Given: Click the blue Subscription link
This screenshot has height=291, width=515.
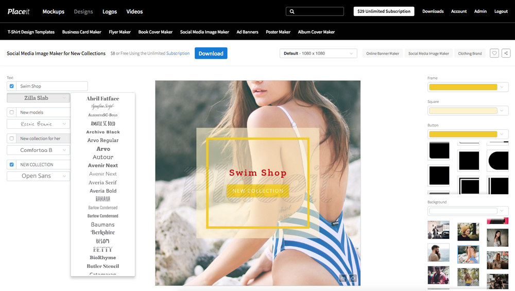Looking at the screenshot, I should [x=178, y=53].
